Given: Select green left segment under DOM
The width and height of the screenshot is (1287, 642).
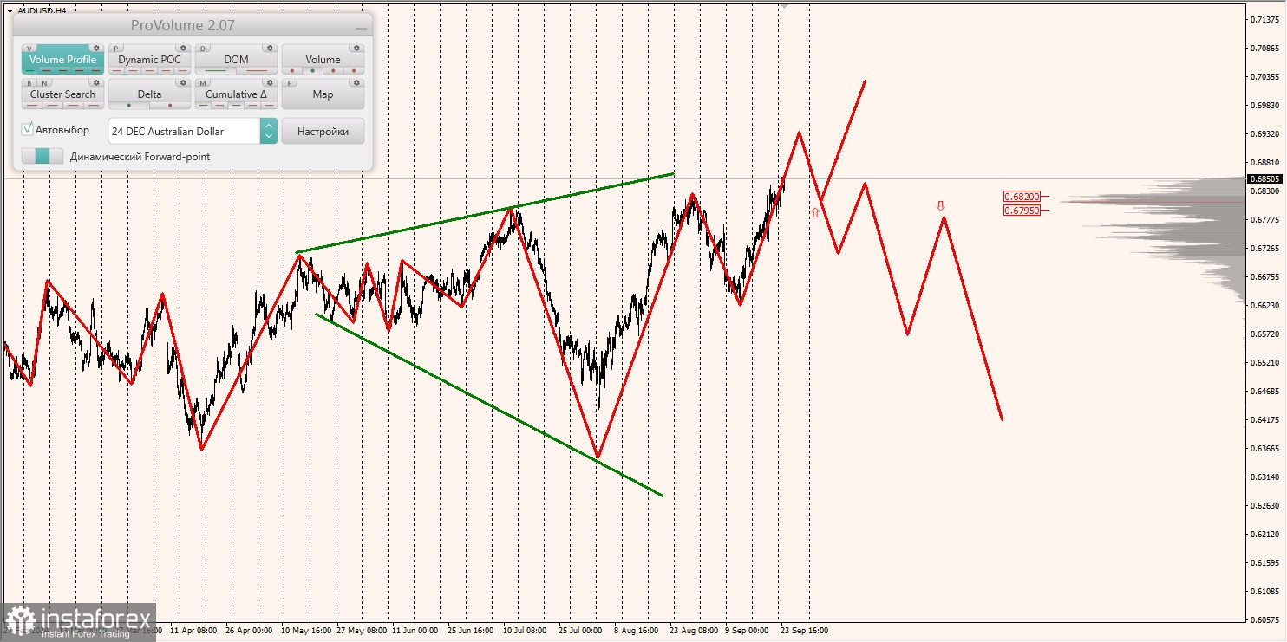Looking at the screenshot, I should 215,70.
